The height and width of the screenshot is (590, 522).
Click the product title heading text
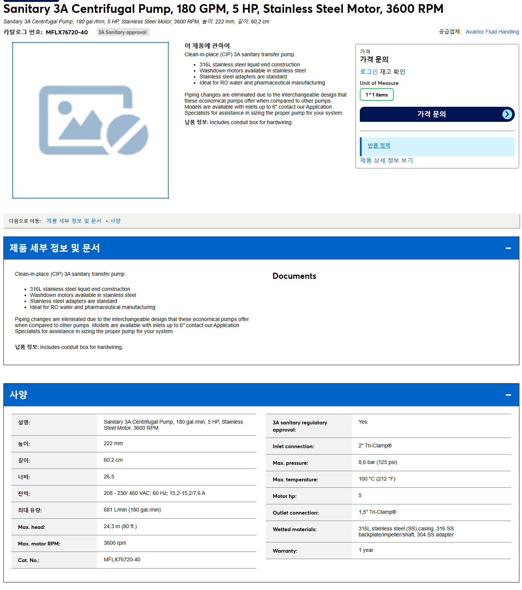(223, 9)
